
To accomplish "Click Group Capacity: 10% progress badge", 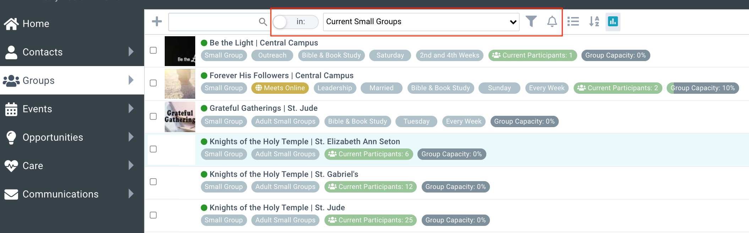I will [702, 88].
